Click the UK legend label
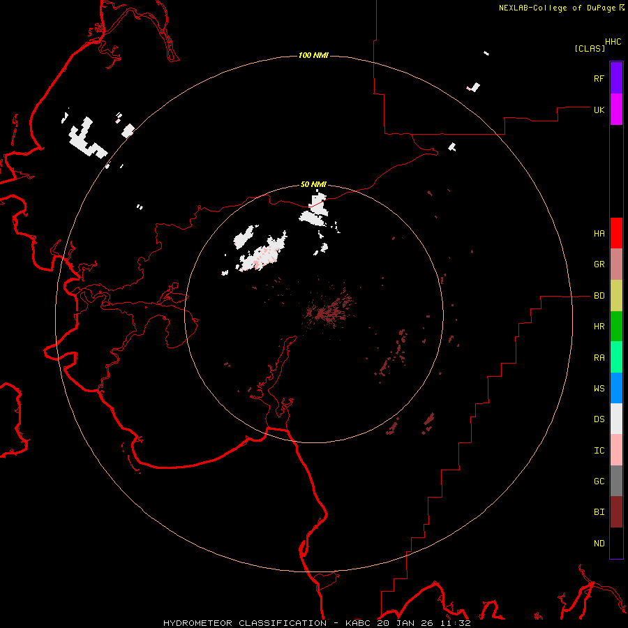This screenshot has height=628, width=628. 599,110
